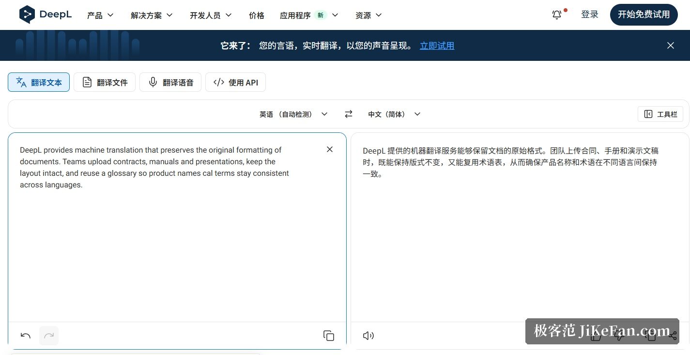Open the 工具栏 side panel
Image resolution: width=690 pixels, height=355 pixels.
660,114
